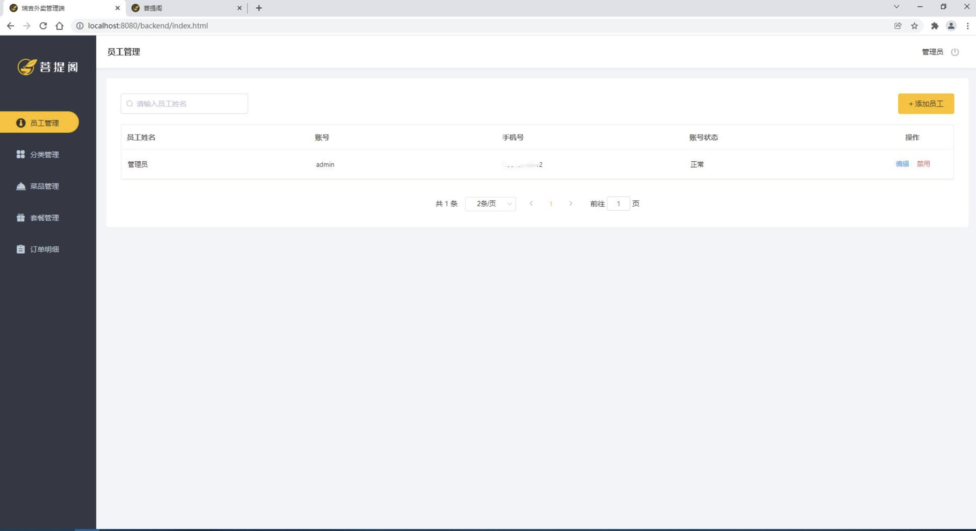976x531 pixels.
Task: Click 禁用 link for admin row
Action: (924, 164)
